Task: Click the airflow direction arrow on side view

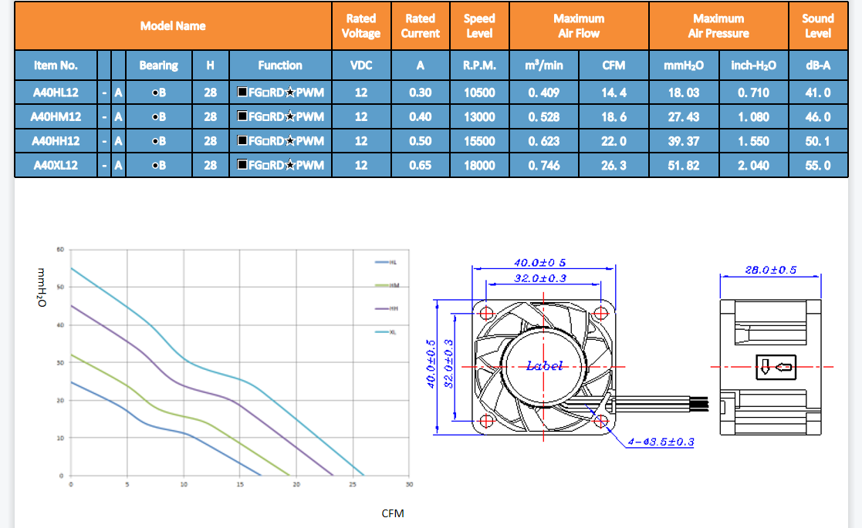Action: (x=776, y=367)
